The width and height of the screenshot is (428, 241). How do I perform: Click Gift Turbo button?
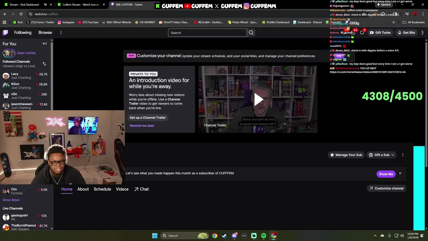point(380,32)
